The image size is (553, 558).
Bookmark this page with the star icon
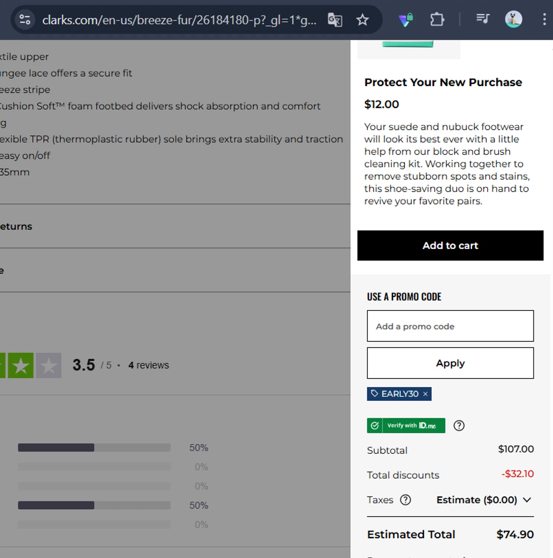point(362,20)
